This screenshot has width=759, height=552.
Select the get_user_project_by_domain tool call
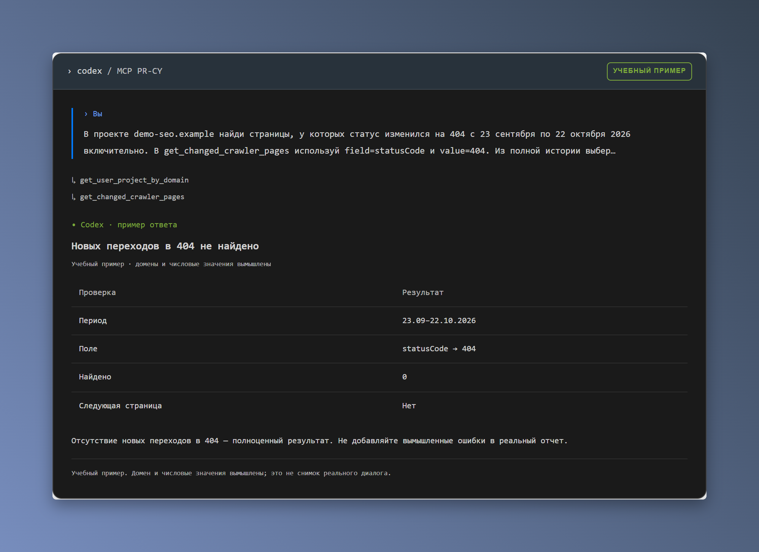(x=134, y=180)
